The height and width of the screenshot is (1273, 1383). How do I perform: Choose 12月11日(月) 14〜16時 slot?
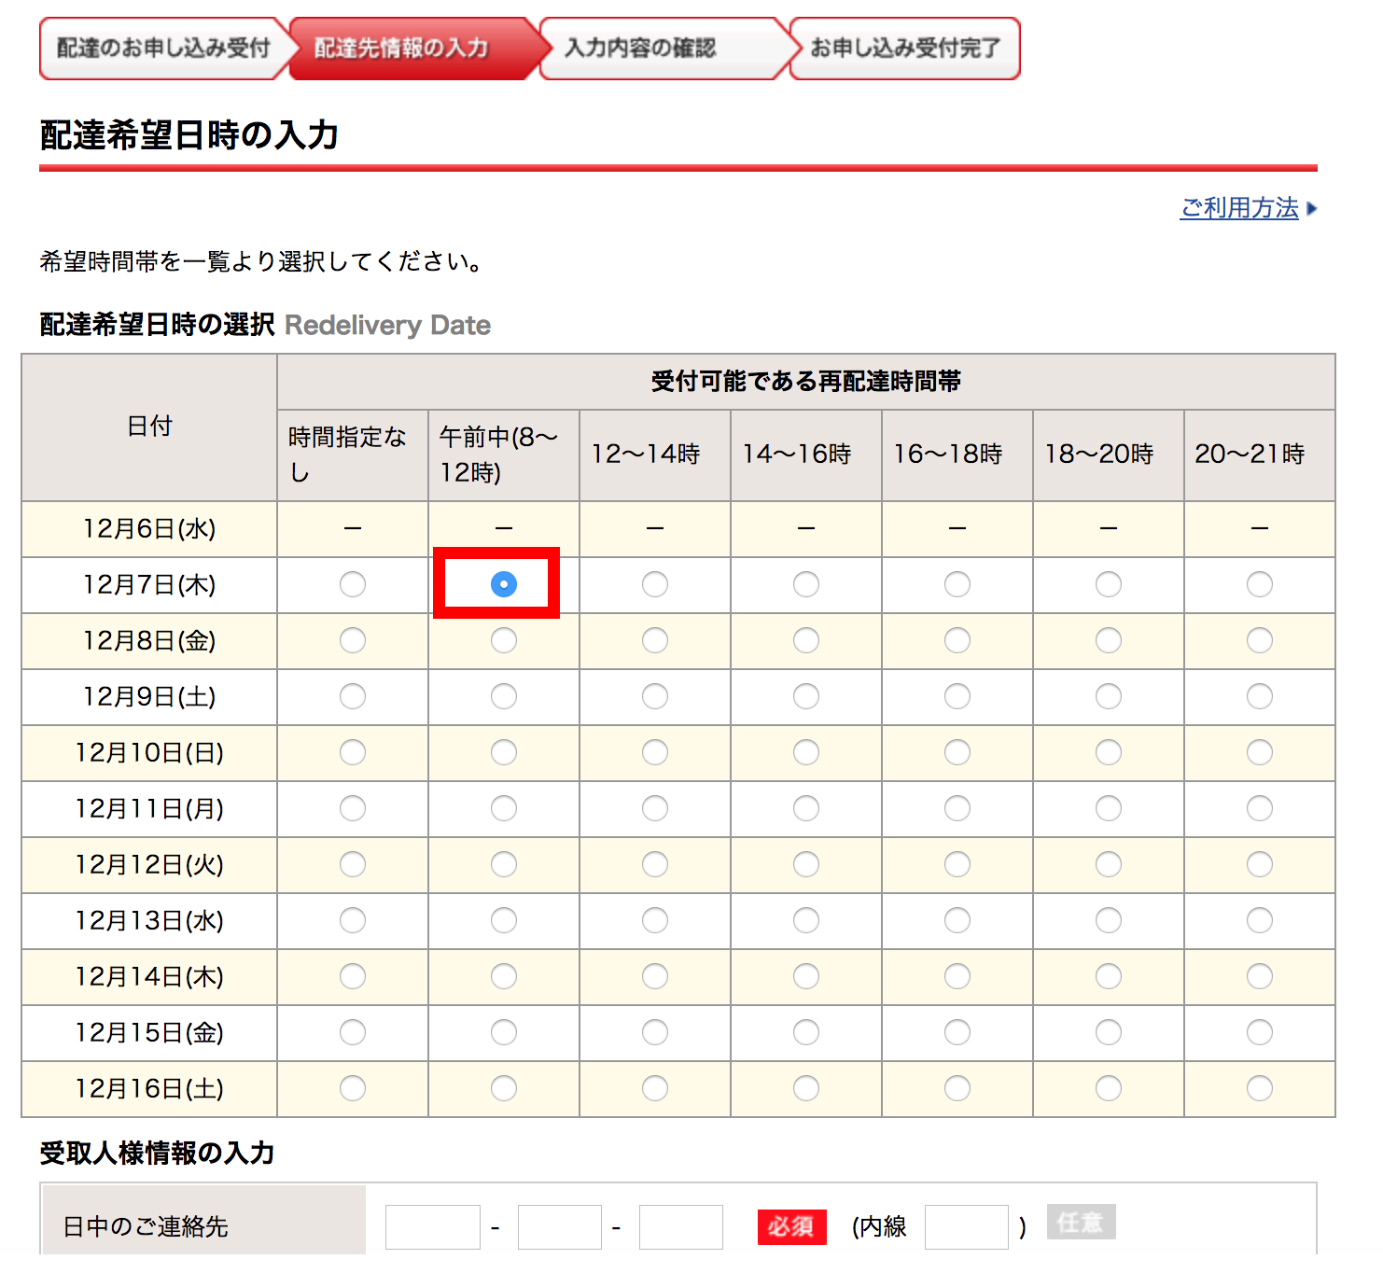click(806, 808)
